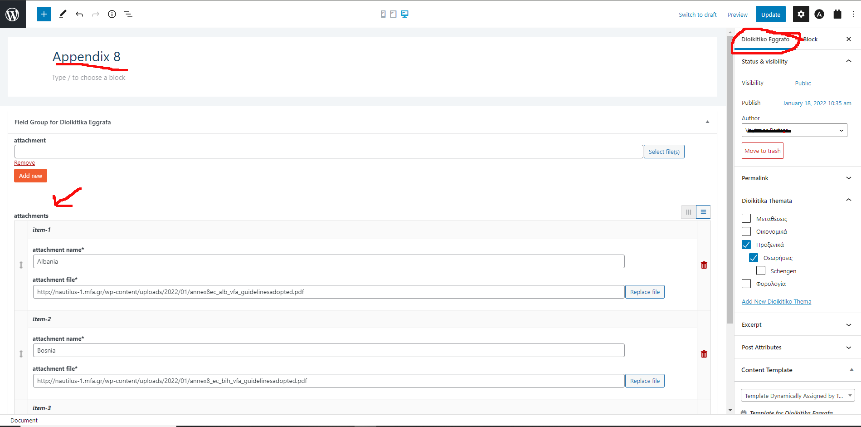The image size is (861, 427).
Task: Switch attachments to the column layout icon
Action: click(x=688, y=212)
